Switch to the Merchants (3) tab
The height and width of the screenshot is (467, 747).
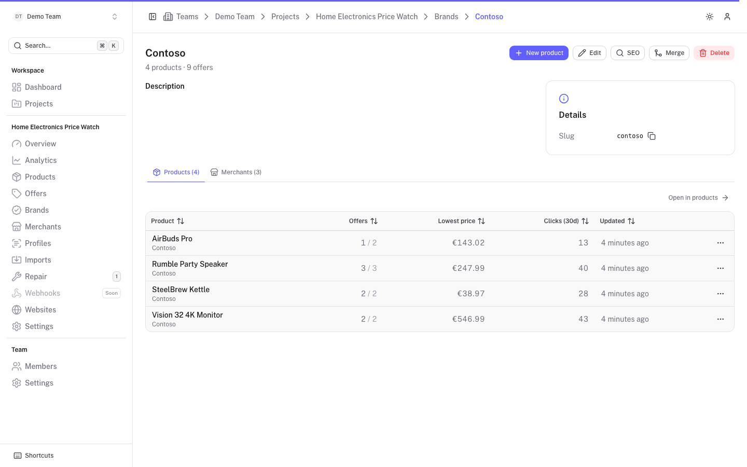pos(236,172)
